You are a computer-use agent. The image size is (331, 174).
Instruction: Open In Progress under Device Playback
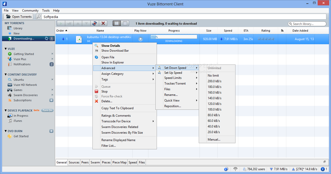[21, 116]
